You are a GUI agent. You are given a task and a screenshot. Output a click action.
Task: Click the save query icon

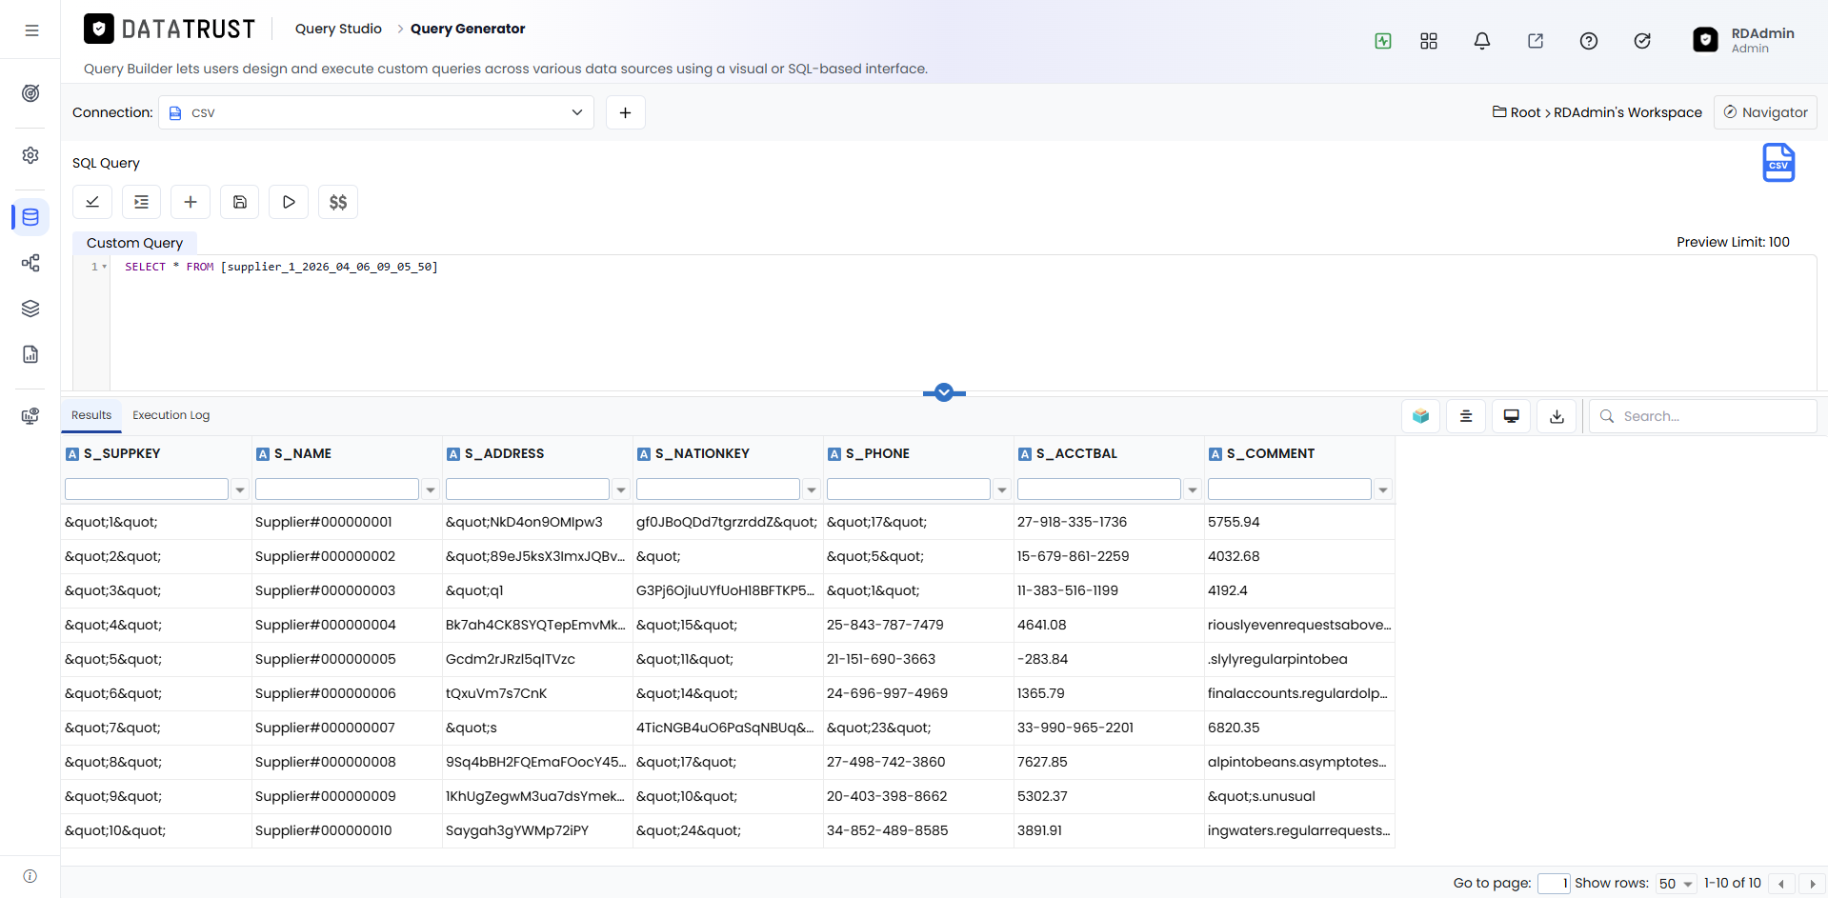pos(240,202)
